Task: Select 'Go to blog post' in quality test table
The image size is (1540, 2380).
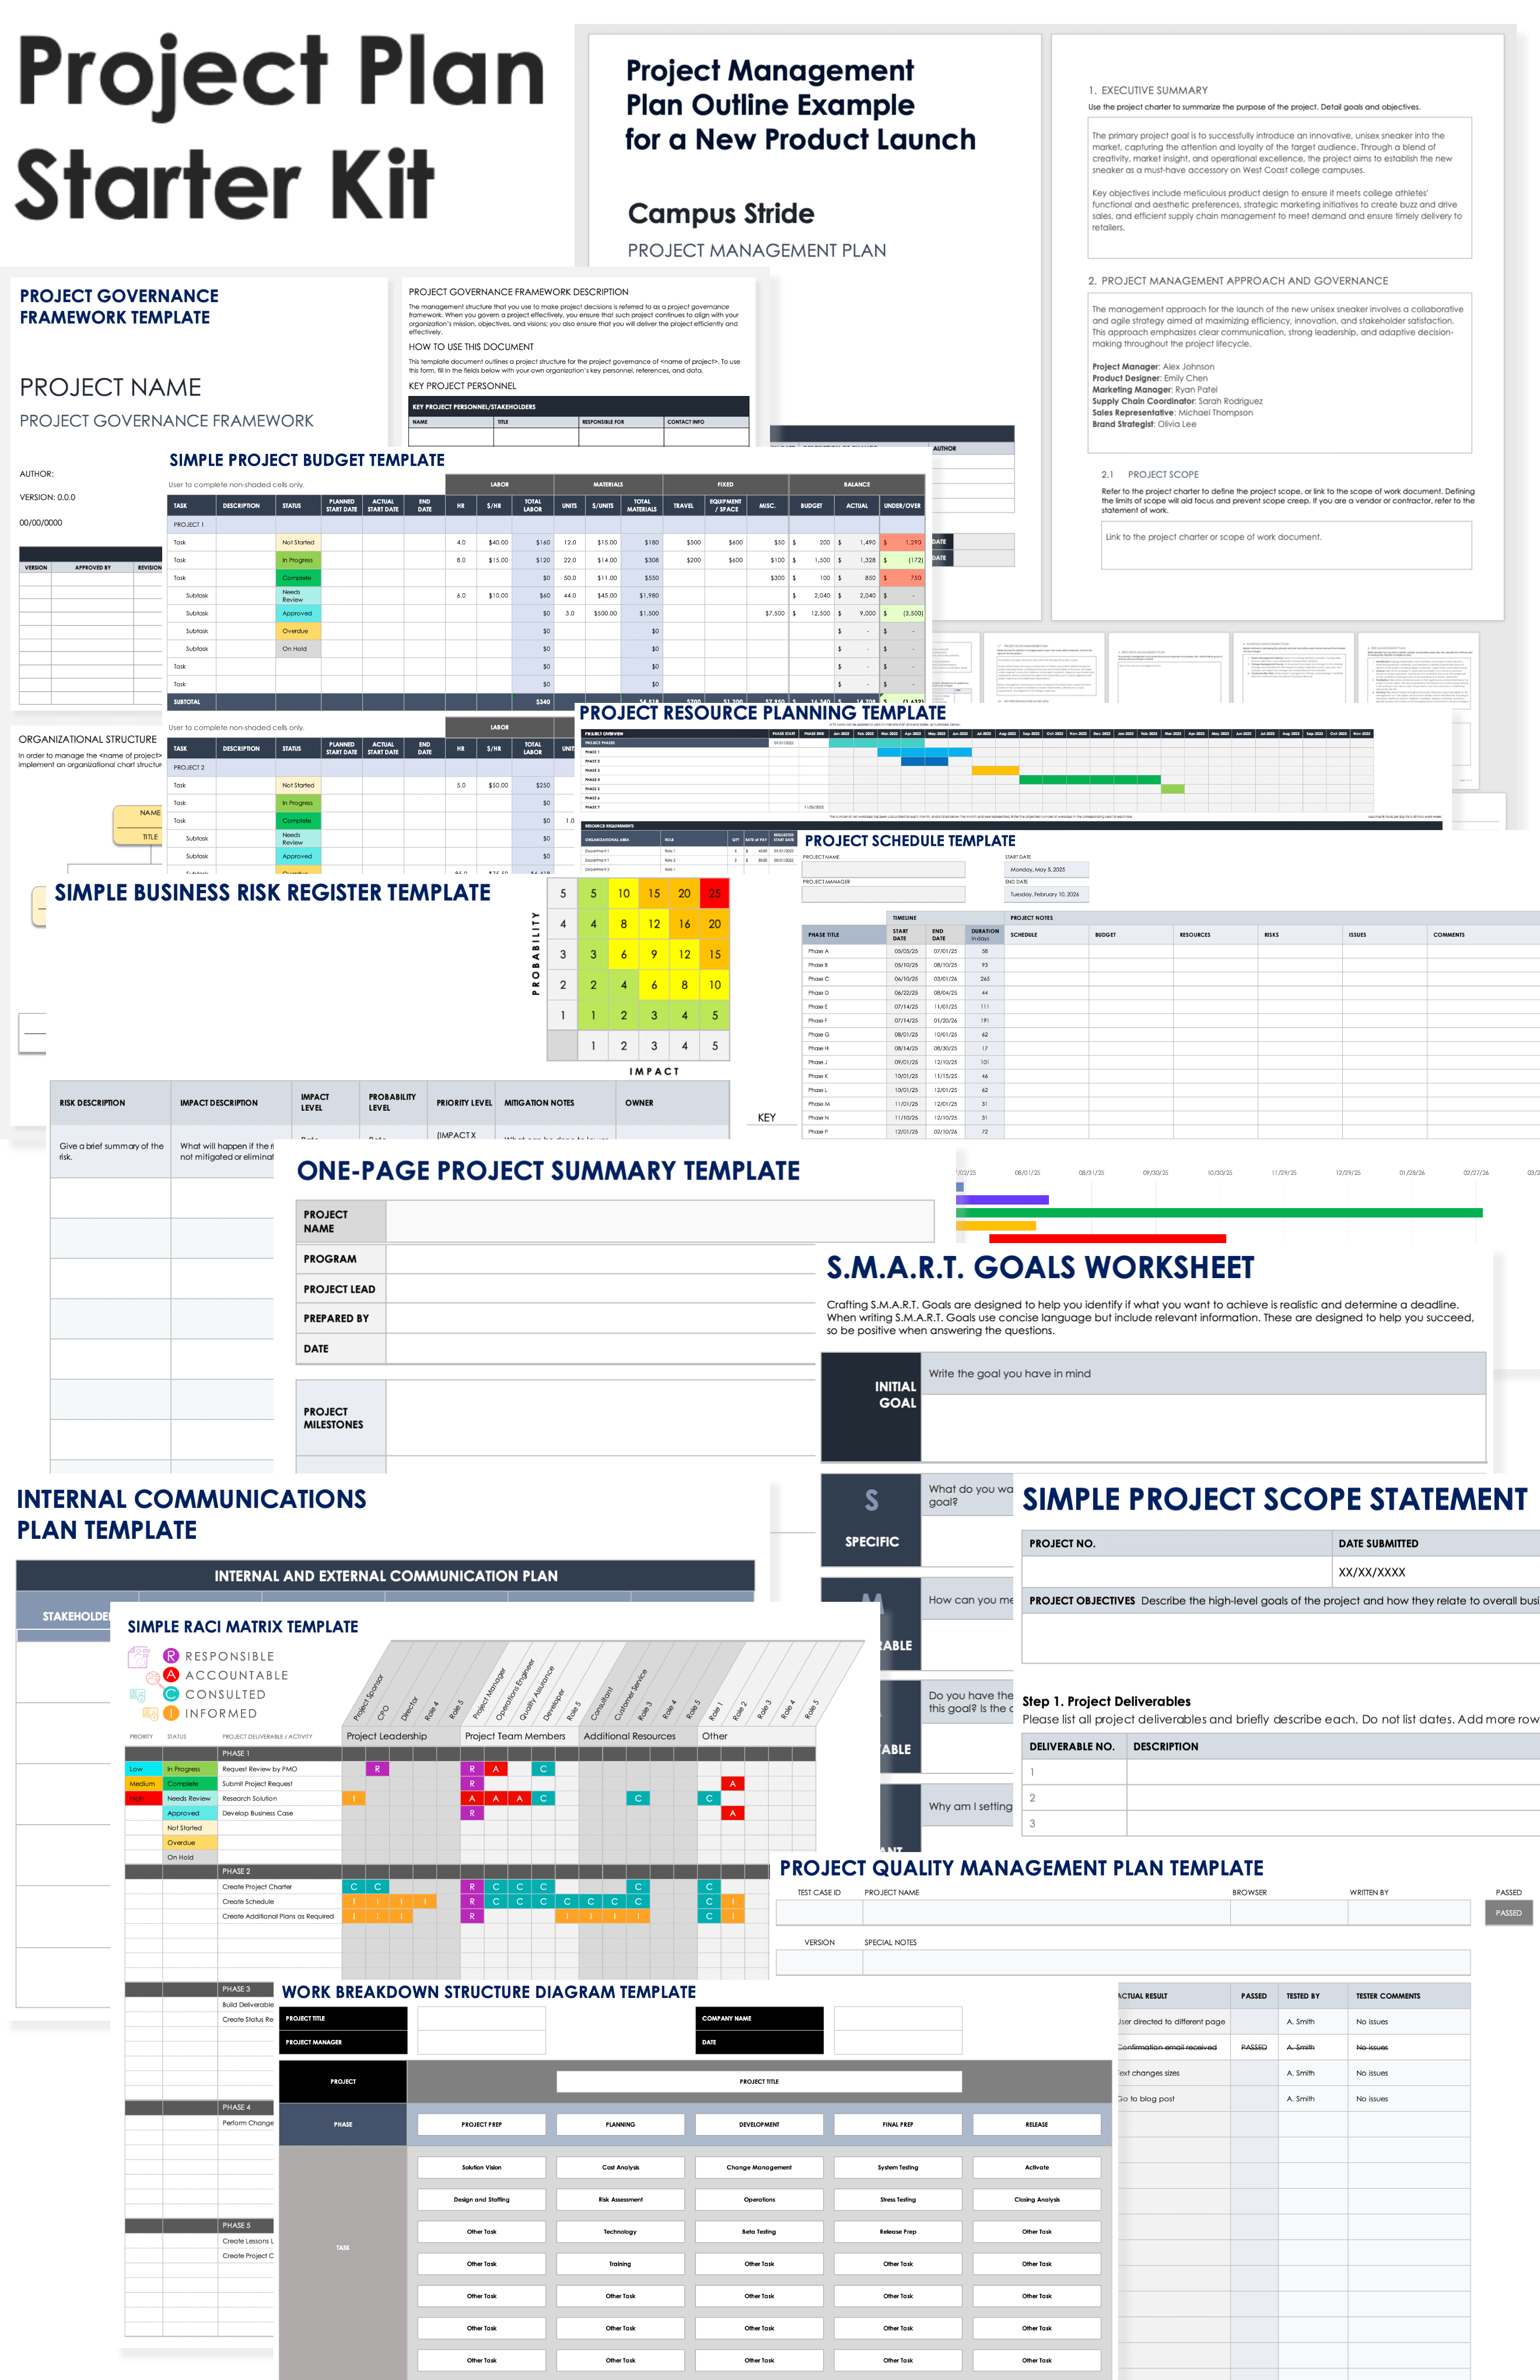Action: point(1146,2099)
